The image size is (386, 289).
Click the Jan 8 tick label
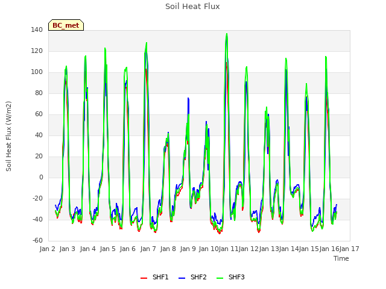point(168,249)
